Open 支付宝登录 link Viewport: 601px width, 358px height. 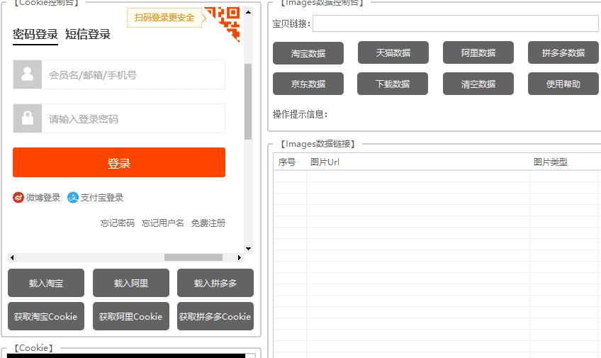click(102, 198)
